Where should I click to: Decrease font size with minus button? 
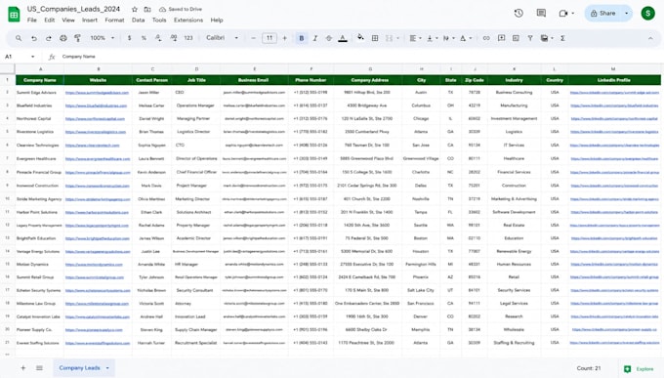253,38
